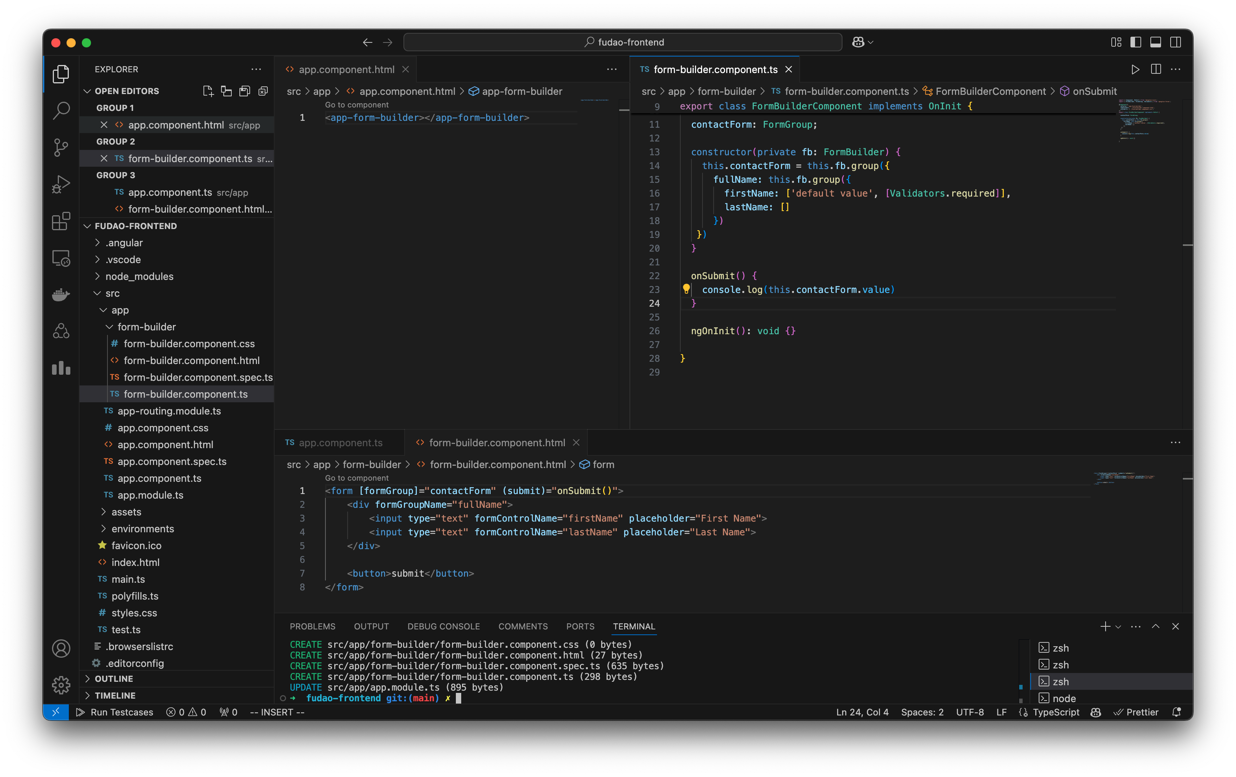Toggle the Panel visibility
The height and width of the screenshot is (777, 1236).
pyautogui.click(x=1156, y=42)
